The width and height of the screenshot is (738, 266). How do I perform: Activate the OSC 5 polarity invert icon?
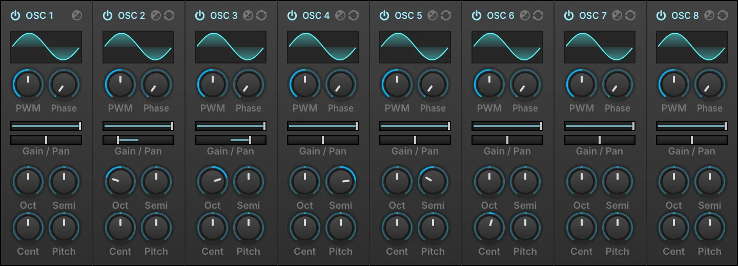tap(433, 16)
